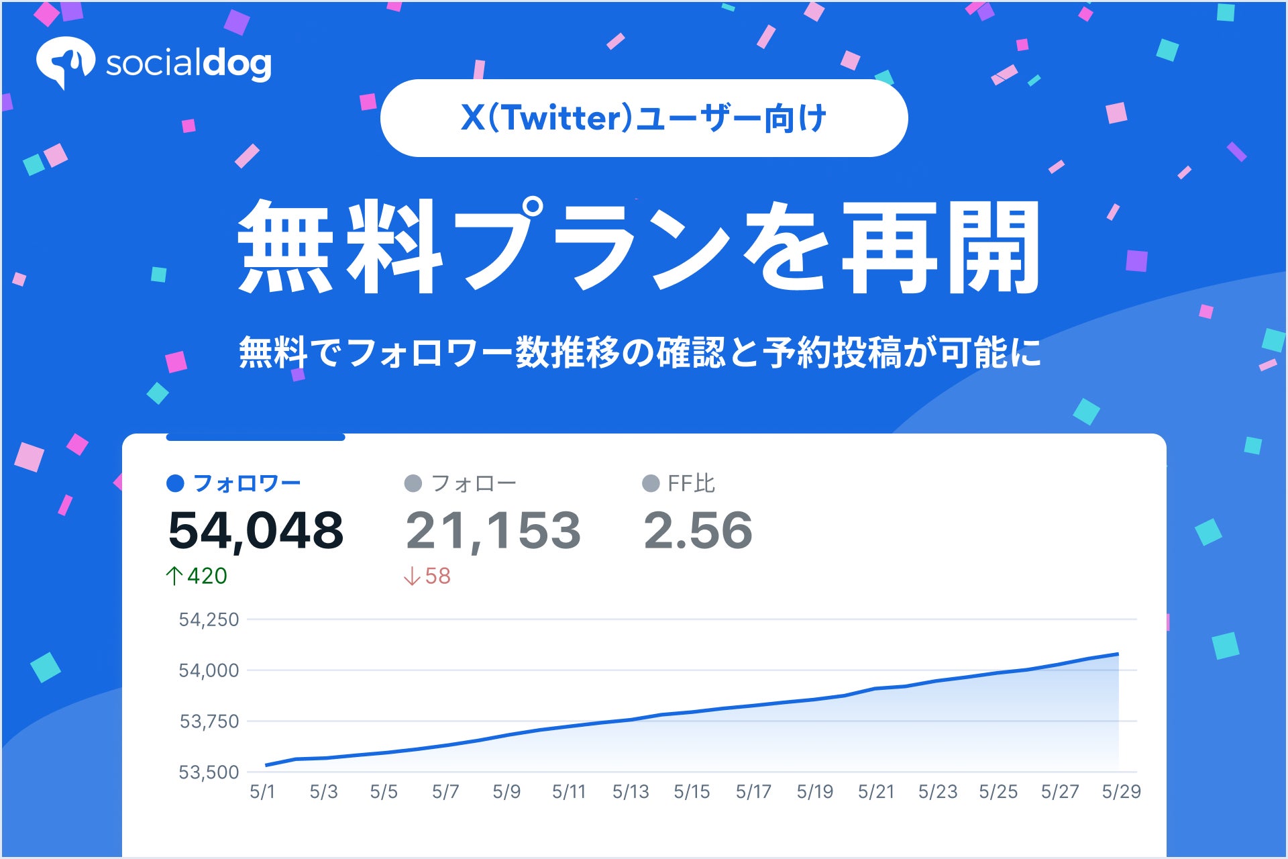Click the 5/1 date label on chart
This screenshot has width=1288, height=859.
(262, 792)
